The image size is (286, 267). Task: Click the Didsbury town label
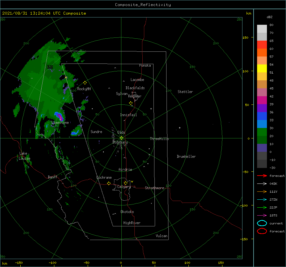120,142
